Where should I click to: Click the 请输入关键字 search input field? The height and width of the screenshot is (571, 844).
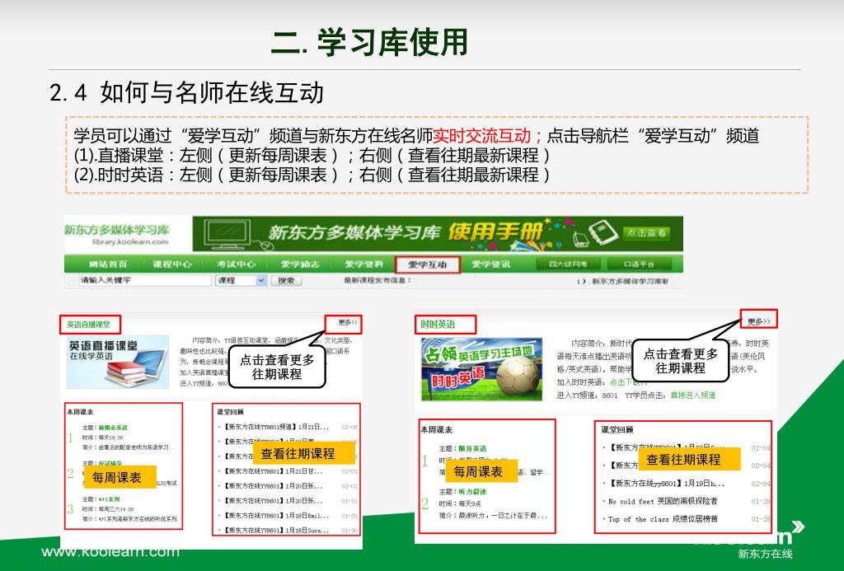pyautogui.click(x=145, y=280)
